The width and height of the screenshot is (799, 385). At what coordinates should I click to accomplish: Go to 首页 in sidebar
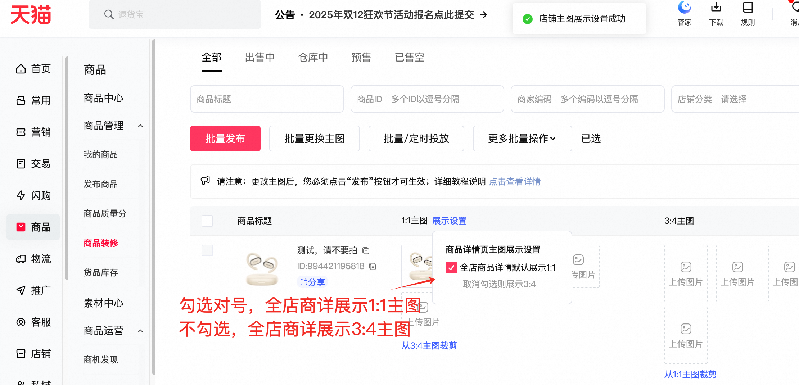[x=33, y=69]
